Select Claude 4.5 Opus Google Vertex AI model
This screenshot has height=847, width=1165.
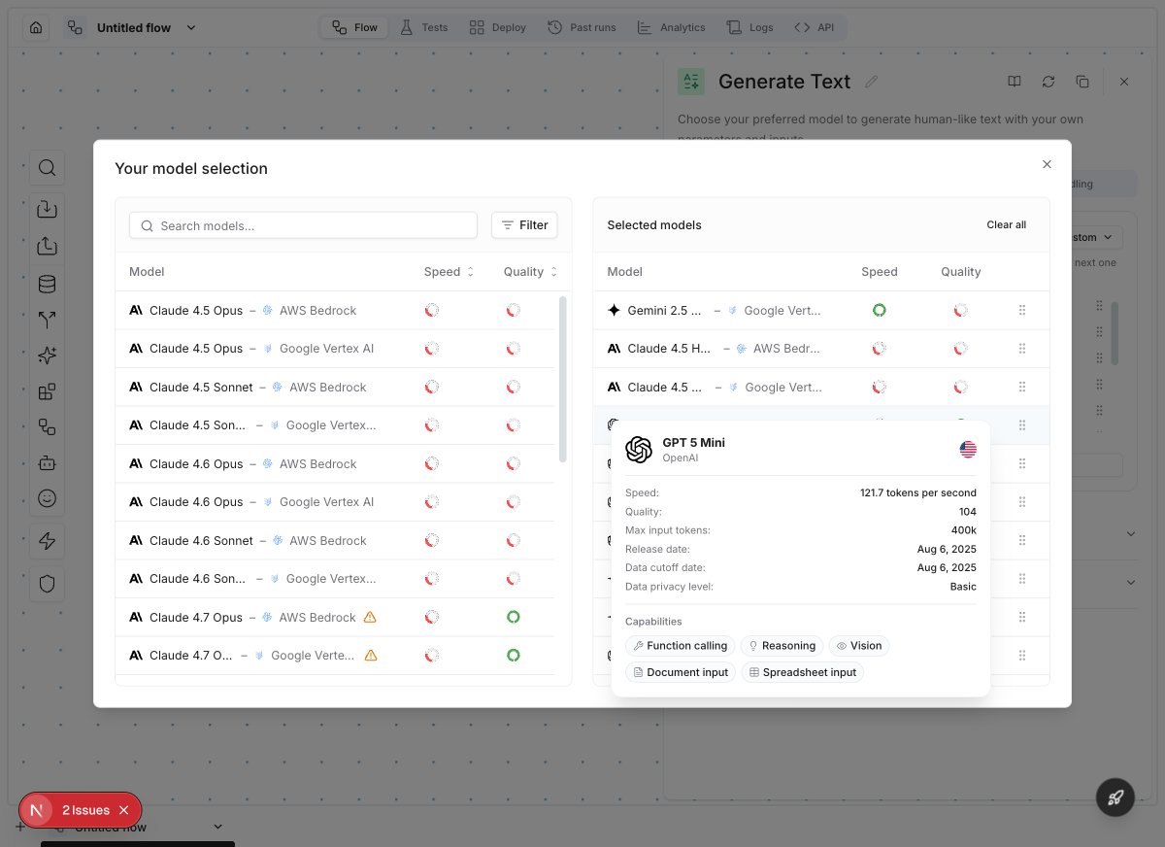(335, 349)
